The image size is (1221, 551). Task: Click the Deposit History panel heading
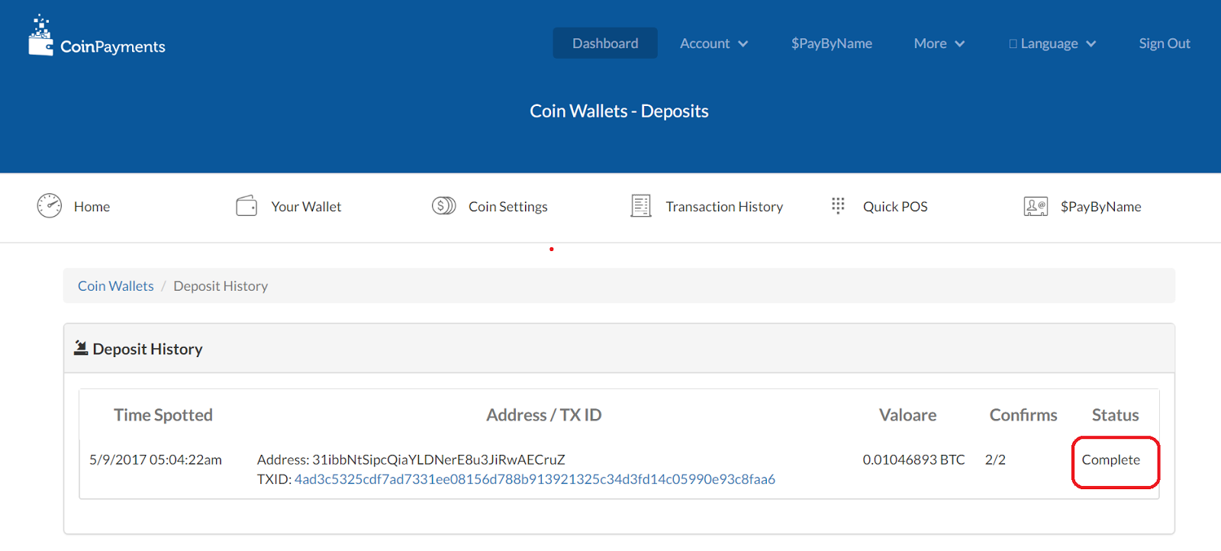[147, 349]
